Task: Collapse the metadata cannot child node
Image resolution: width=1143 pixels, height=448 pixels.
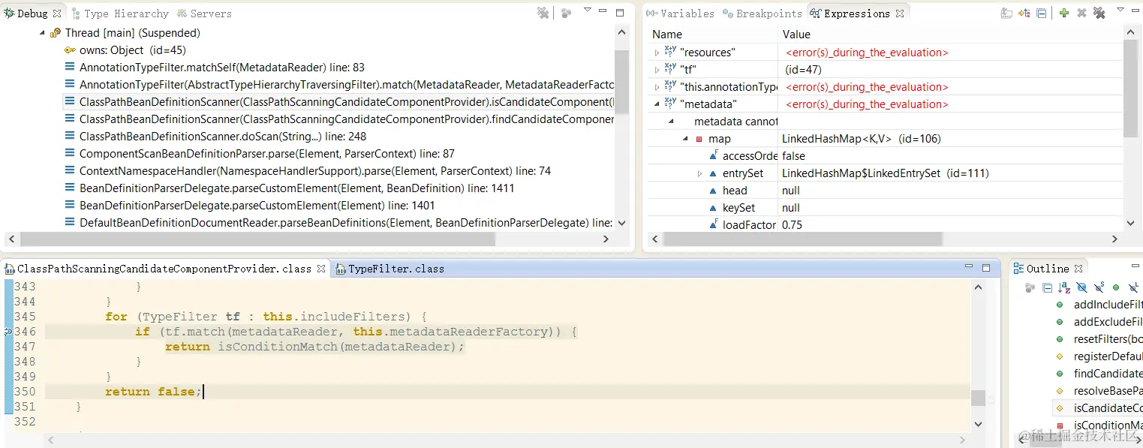Action: pyautogui.click(x=671, y=122)
